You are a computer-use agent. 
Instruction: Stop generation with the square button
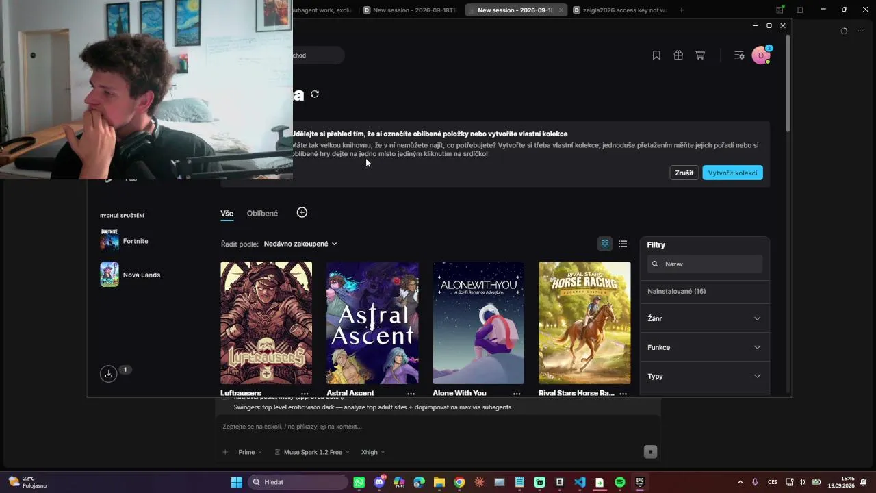(650, 452)
